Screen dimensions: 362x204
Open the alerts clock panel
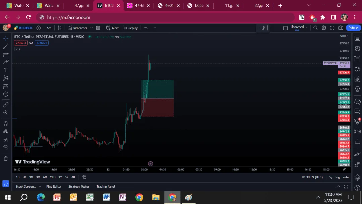[357, 48]
